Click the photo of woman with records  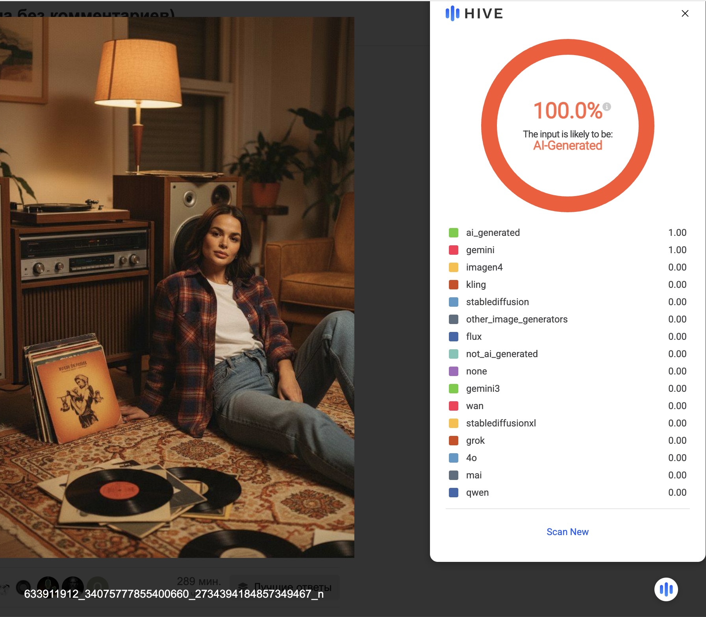(177, 287)
